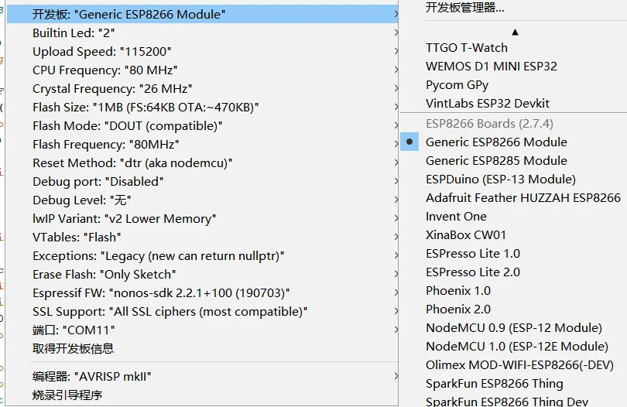Viewport: 627px width, 407px height.
Task: Select ESPresso Lite 1.0 board
Action: pyautogui.click(x=473, y=254)
